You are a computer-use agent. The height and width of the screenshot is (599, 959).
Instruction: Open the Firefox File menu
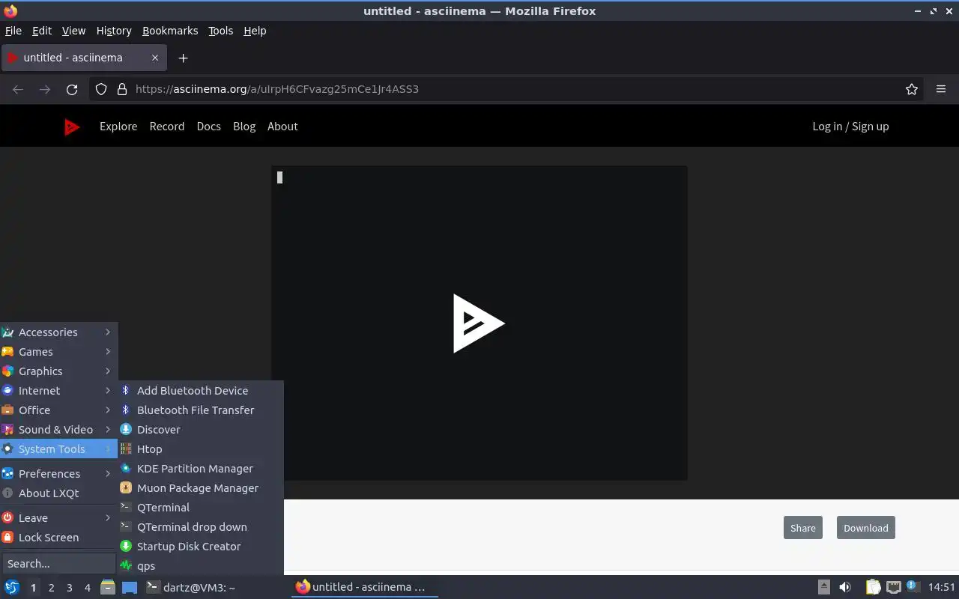[x=13, y=31]
